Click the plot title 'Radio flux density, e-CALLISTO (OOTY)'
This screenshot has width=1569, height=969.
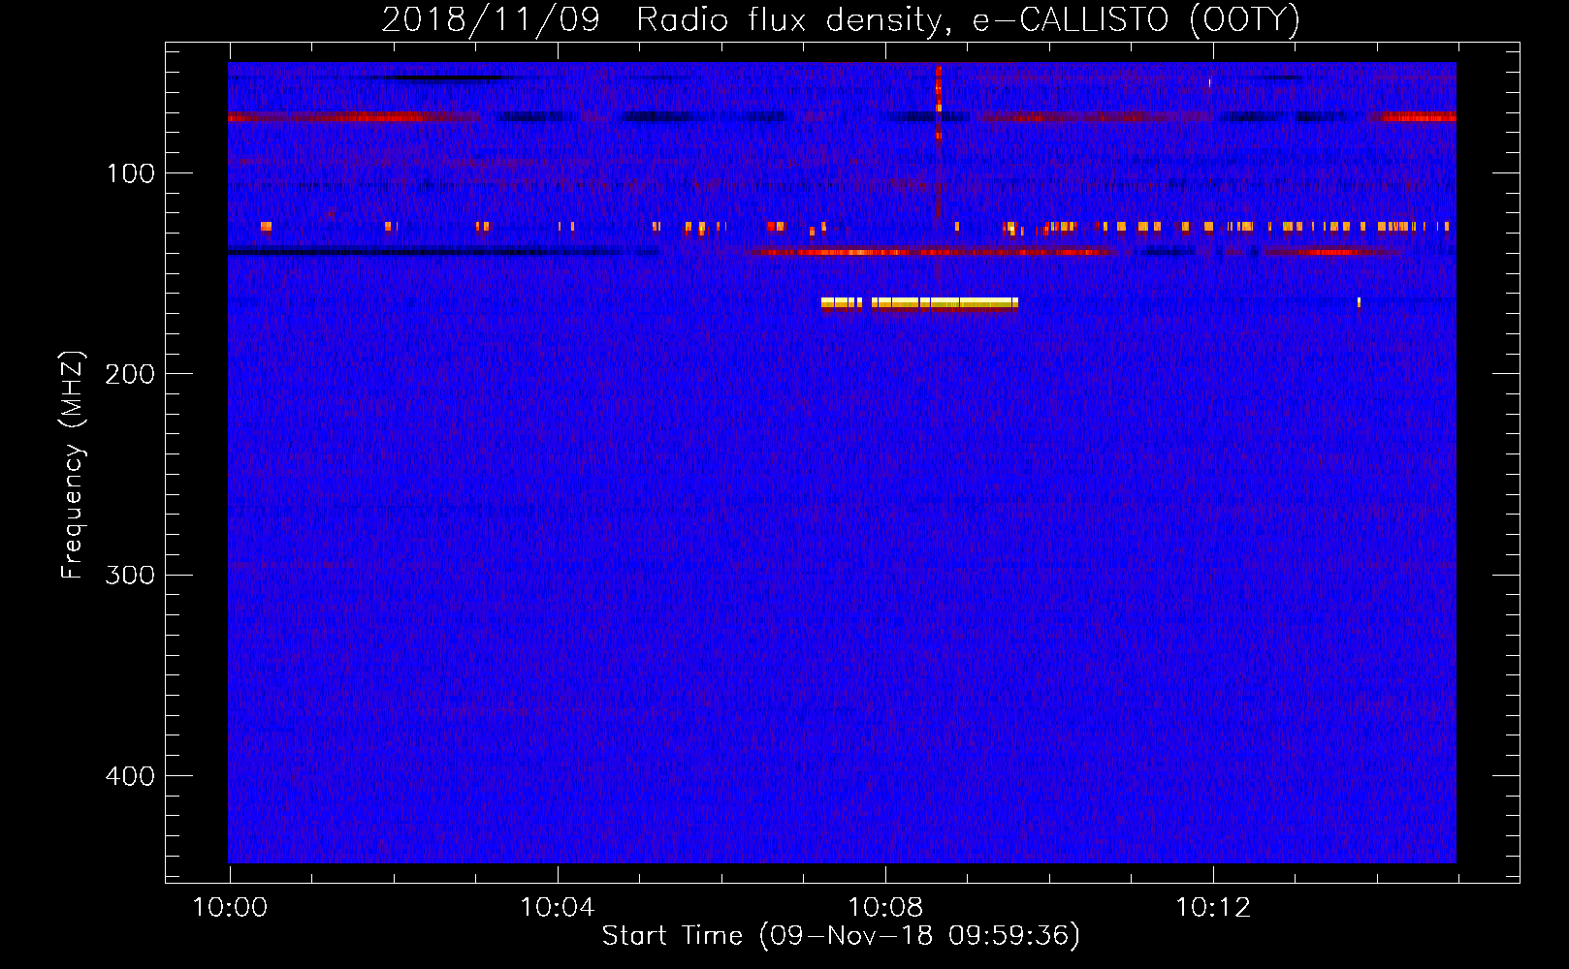(968, 19)
